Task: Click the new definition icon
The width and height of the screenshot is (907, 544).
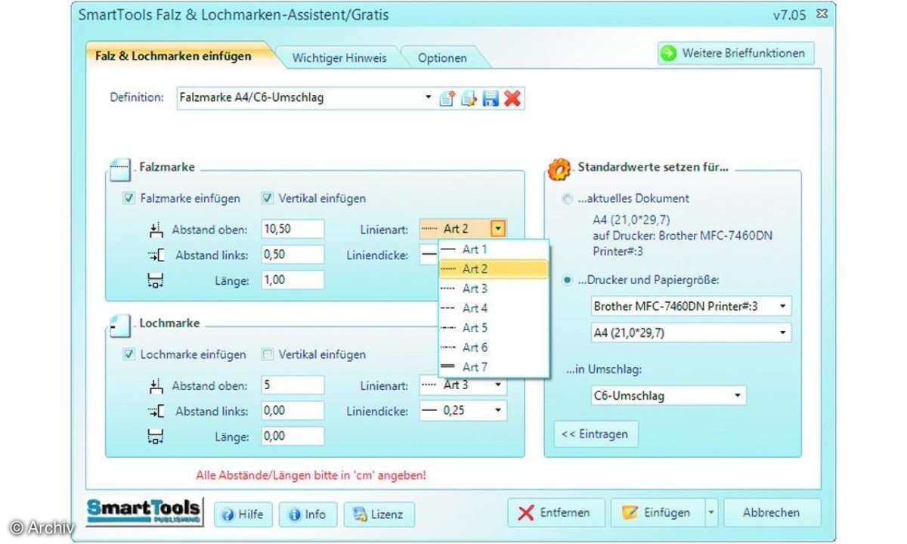Action: click(447, 98)
